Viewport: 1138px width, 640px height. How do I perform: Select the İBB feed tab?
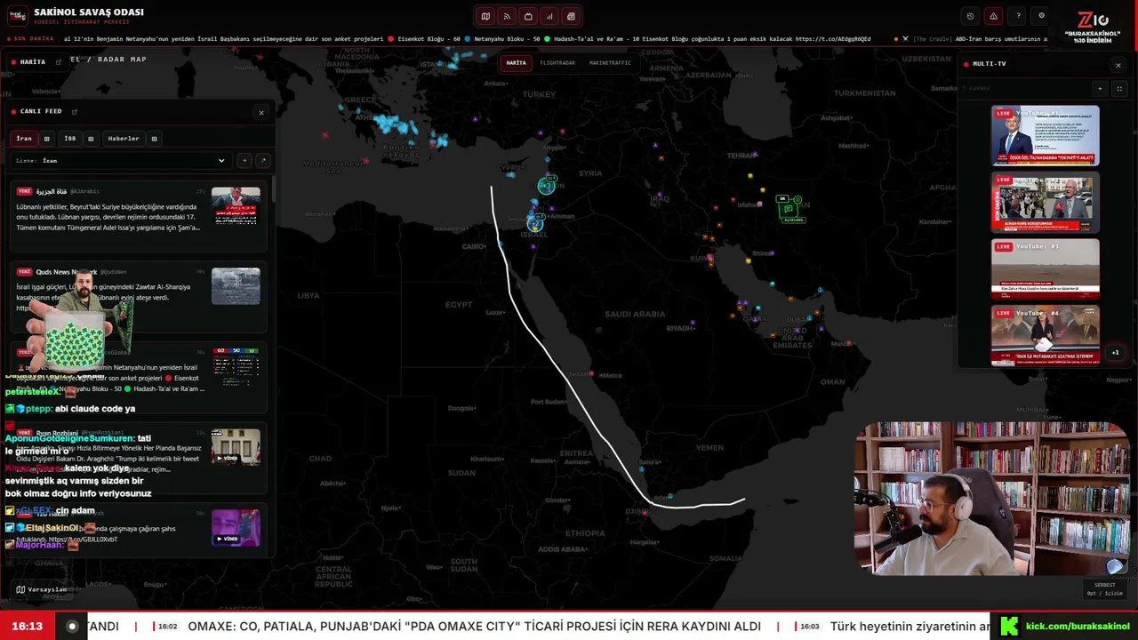[x=69, y=139]
